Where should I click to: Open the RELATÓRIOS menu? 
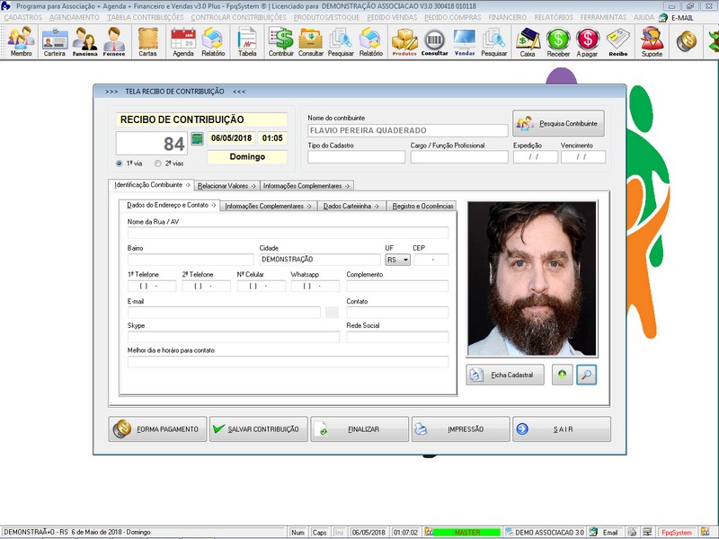(x=555, y=17)
